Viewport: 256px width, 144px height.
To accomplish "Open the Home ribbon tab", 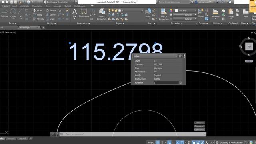I will pyautogui.click(x=5, y=6).
